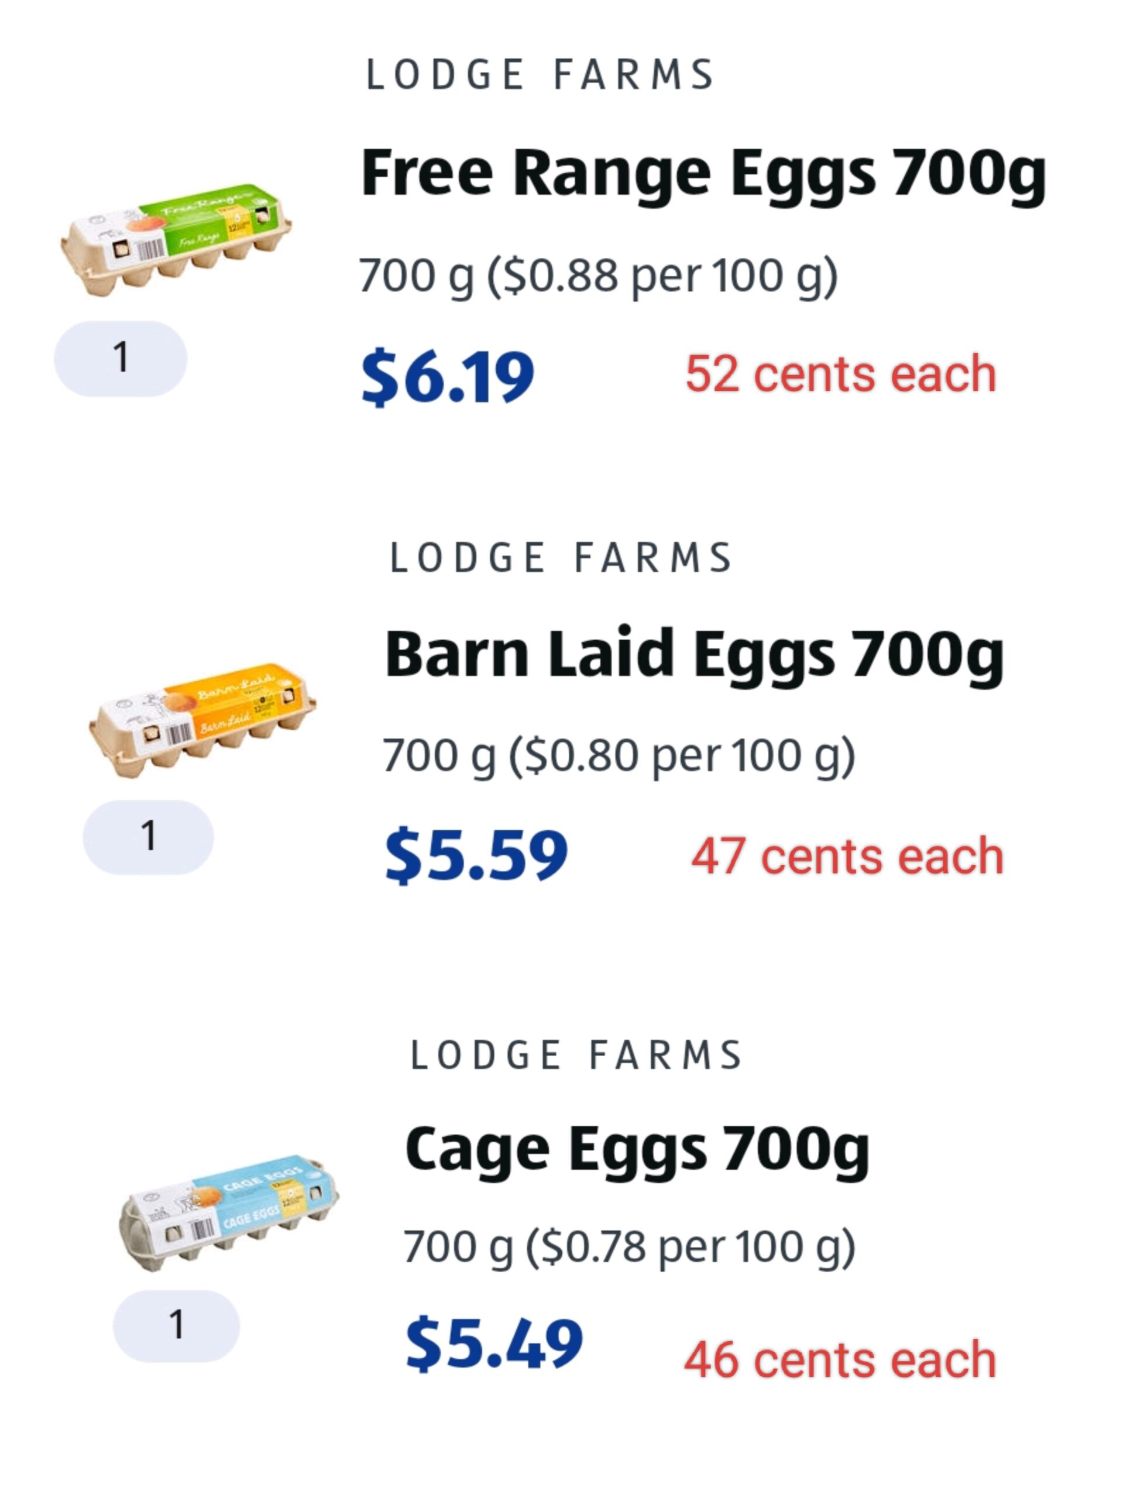Screen dimensions: 1137x1498
Task: Click the 46 cents each label
Action: 840,1359
